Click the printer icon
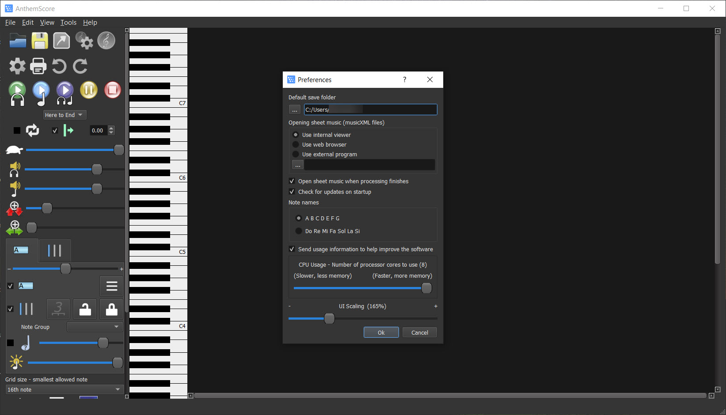Image resolution: width=726 pixels, height=415 pixels. [x=38, y=66]
